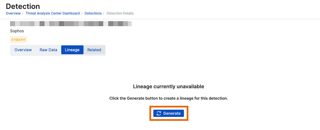
Task: Navigate to the Detections breadcrumb link
Action: point(93,13)
